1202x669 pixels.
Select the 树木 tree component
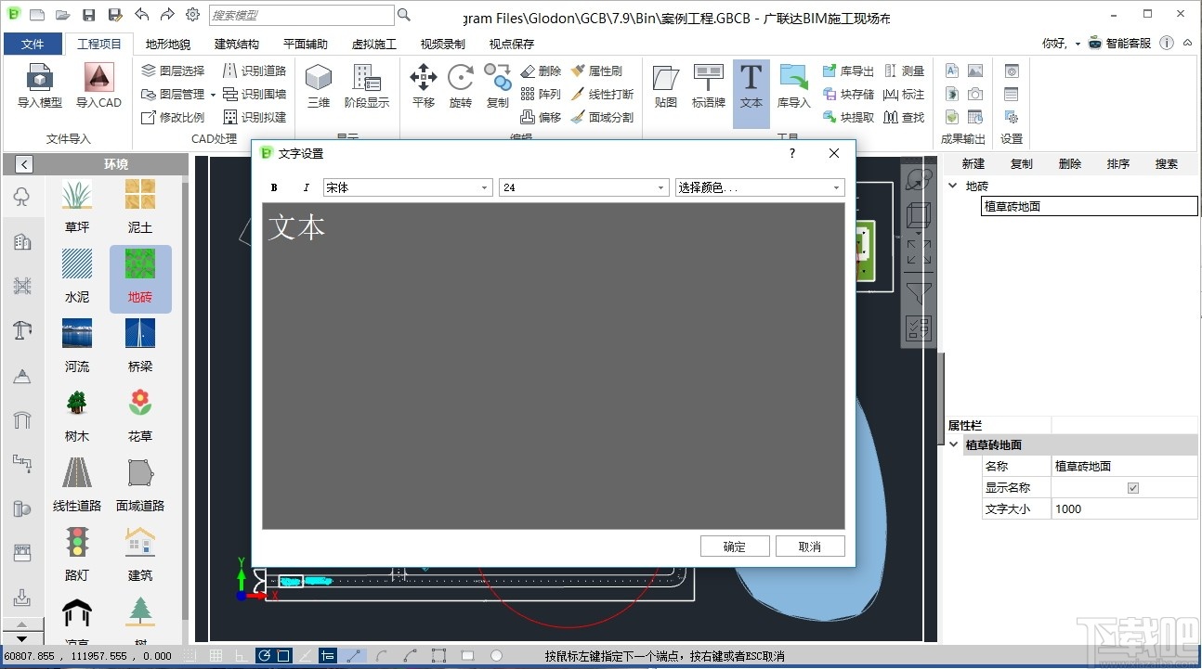point(77,416)
